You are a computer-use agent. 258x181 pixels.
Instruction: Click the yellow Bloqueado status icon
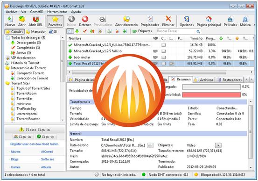click(x=196, y=174)
